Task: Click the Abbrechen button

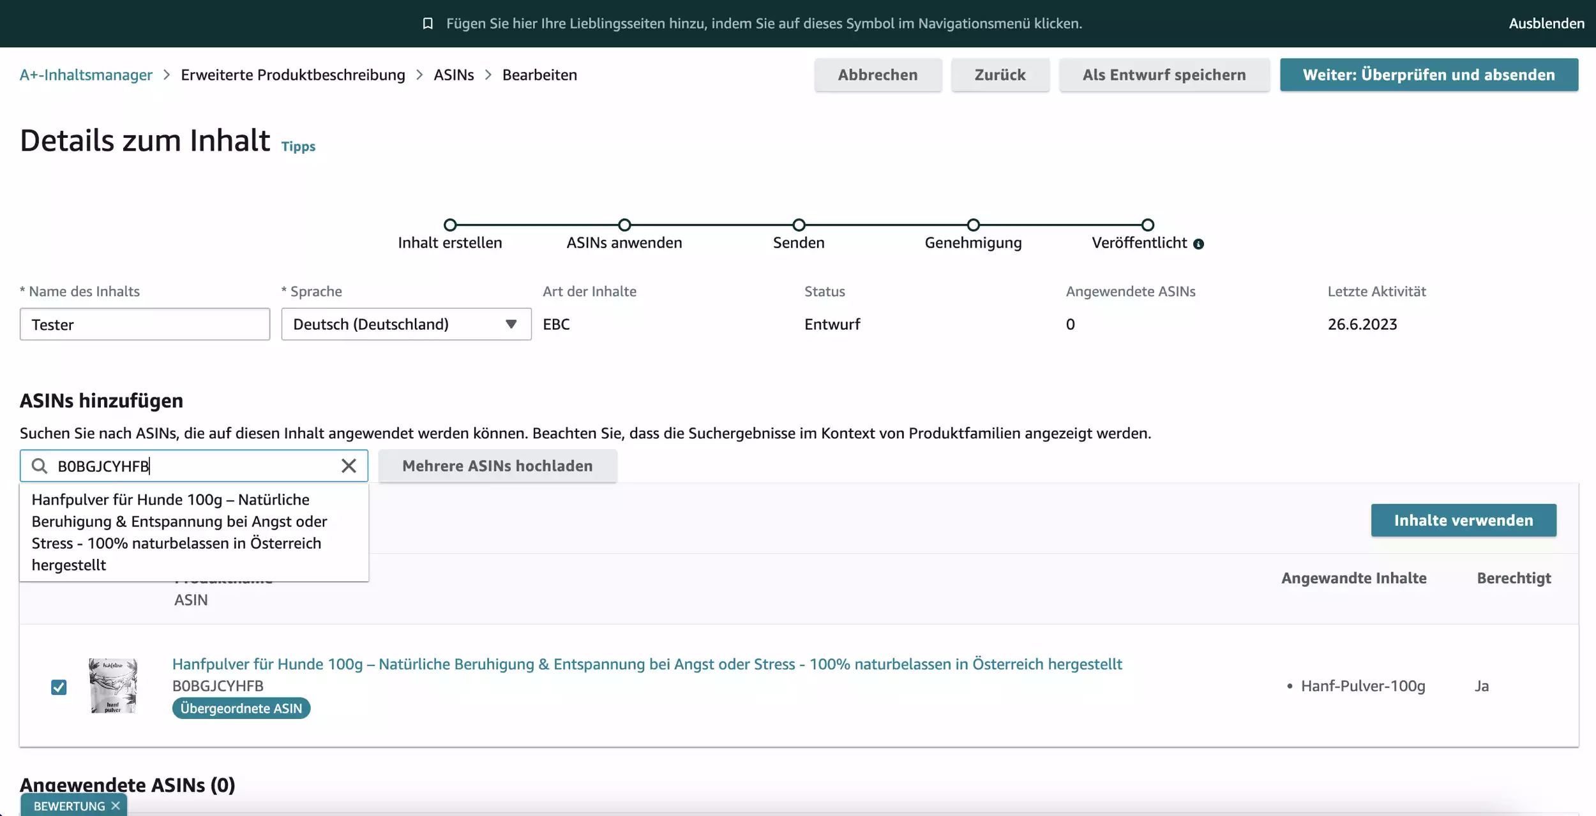Action: click(x=878, y=75)
